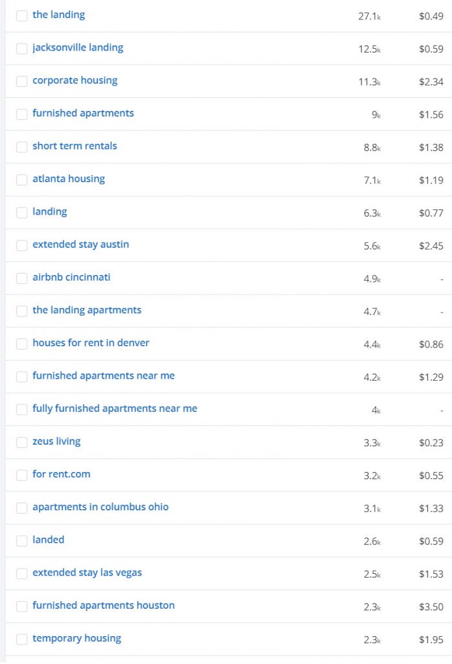Open the 'for rent.com' keyword link
Image resolution: width=452 pixels, height=664 pixels.
(62, 474)
